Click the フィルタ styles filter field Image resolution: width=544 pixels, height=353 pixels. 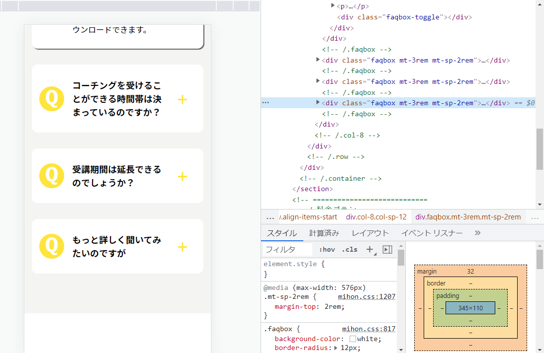(x=287, y=249)
